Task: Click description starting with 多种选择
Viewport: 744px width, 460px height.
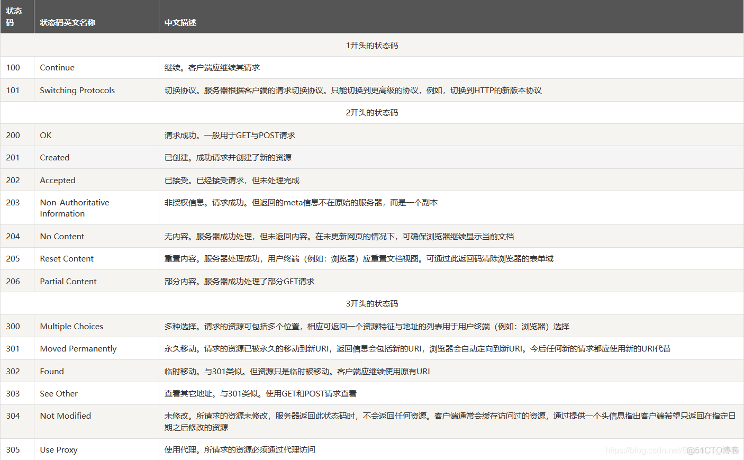Action: coord(367,326)
